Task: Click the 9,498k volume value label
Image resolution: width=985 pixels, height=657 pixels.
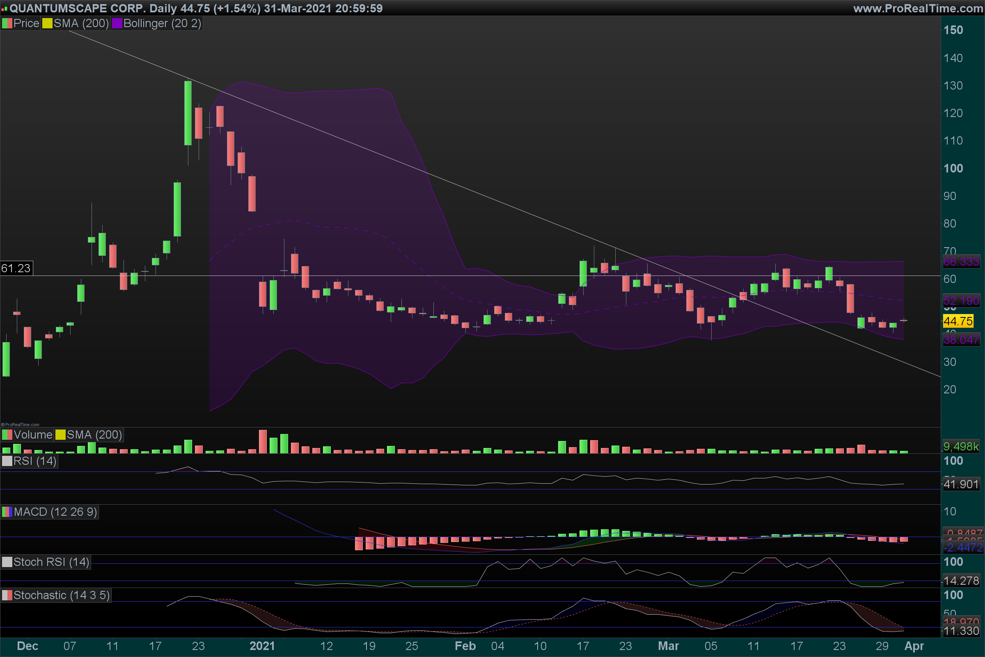Action: [961, 447]
